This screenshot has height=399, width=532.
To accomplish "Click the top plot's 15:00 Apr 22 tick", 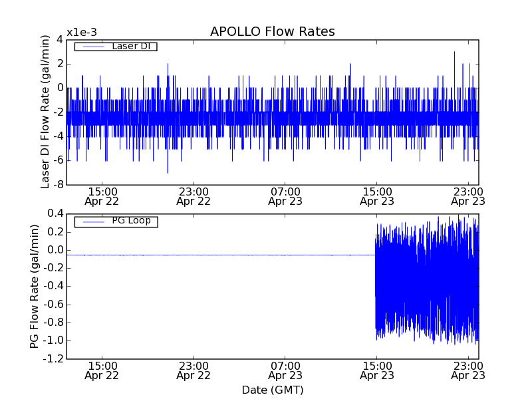I will tap(102, 196).
